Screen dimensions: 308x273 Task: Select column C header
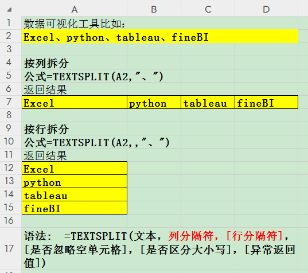208,9
